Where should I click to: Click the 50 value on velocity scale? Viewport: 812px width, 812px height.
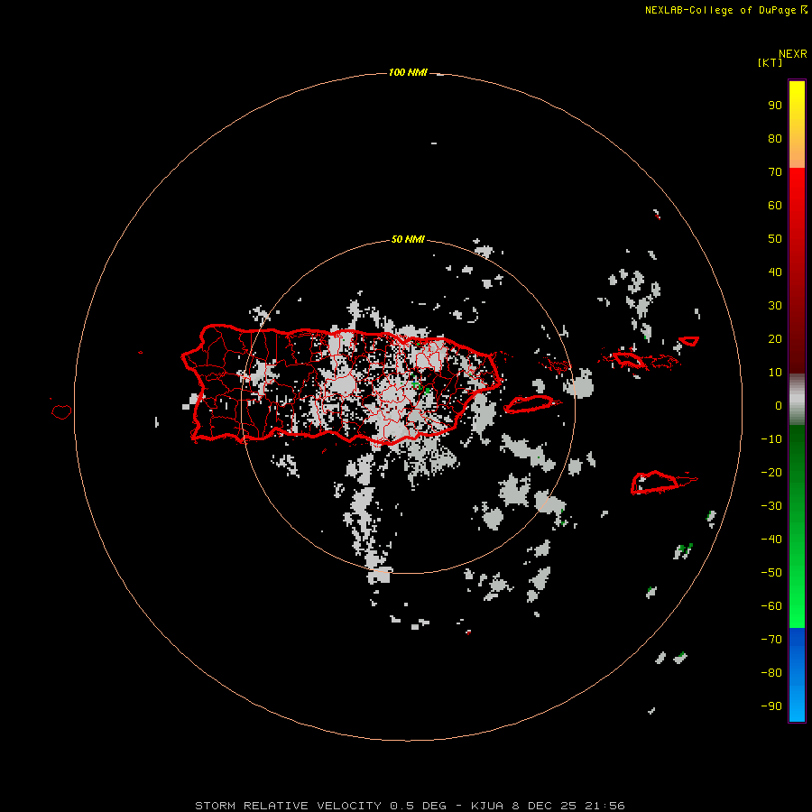[x=775, y=239]
